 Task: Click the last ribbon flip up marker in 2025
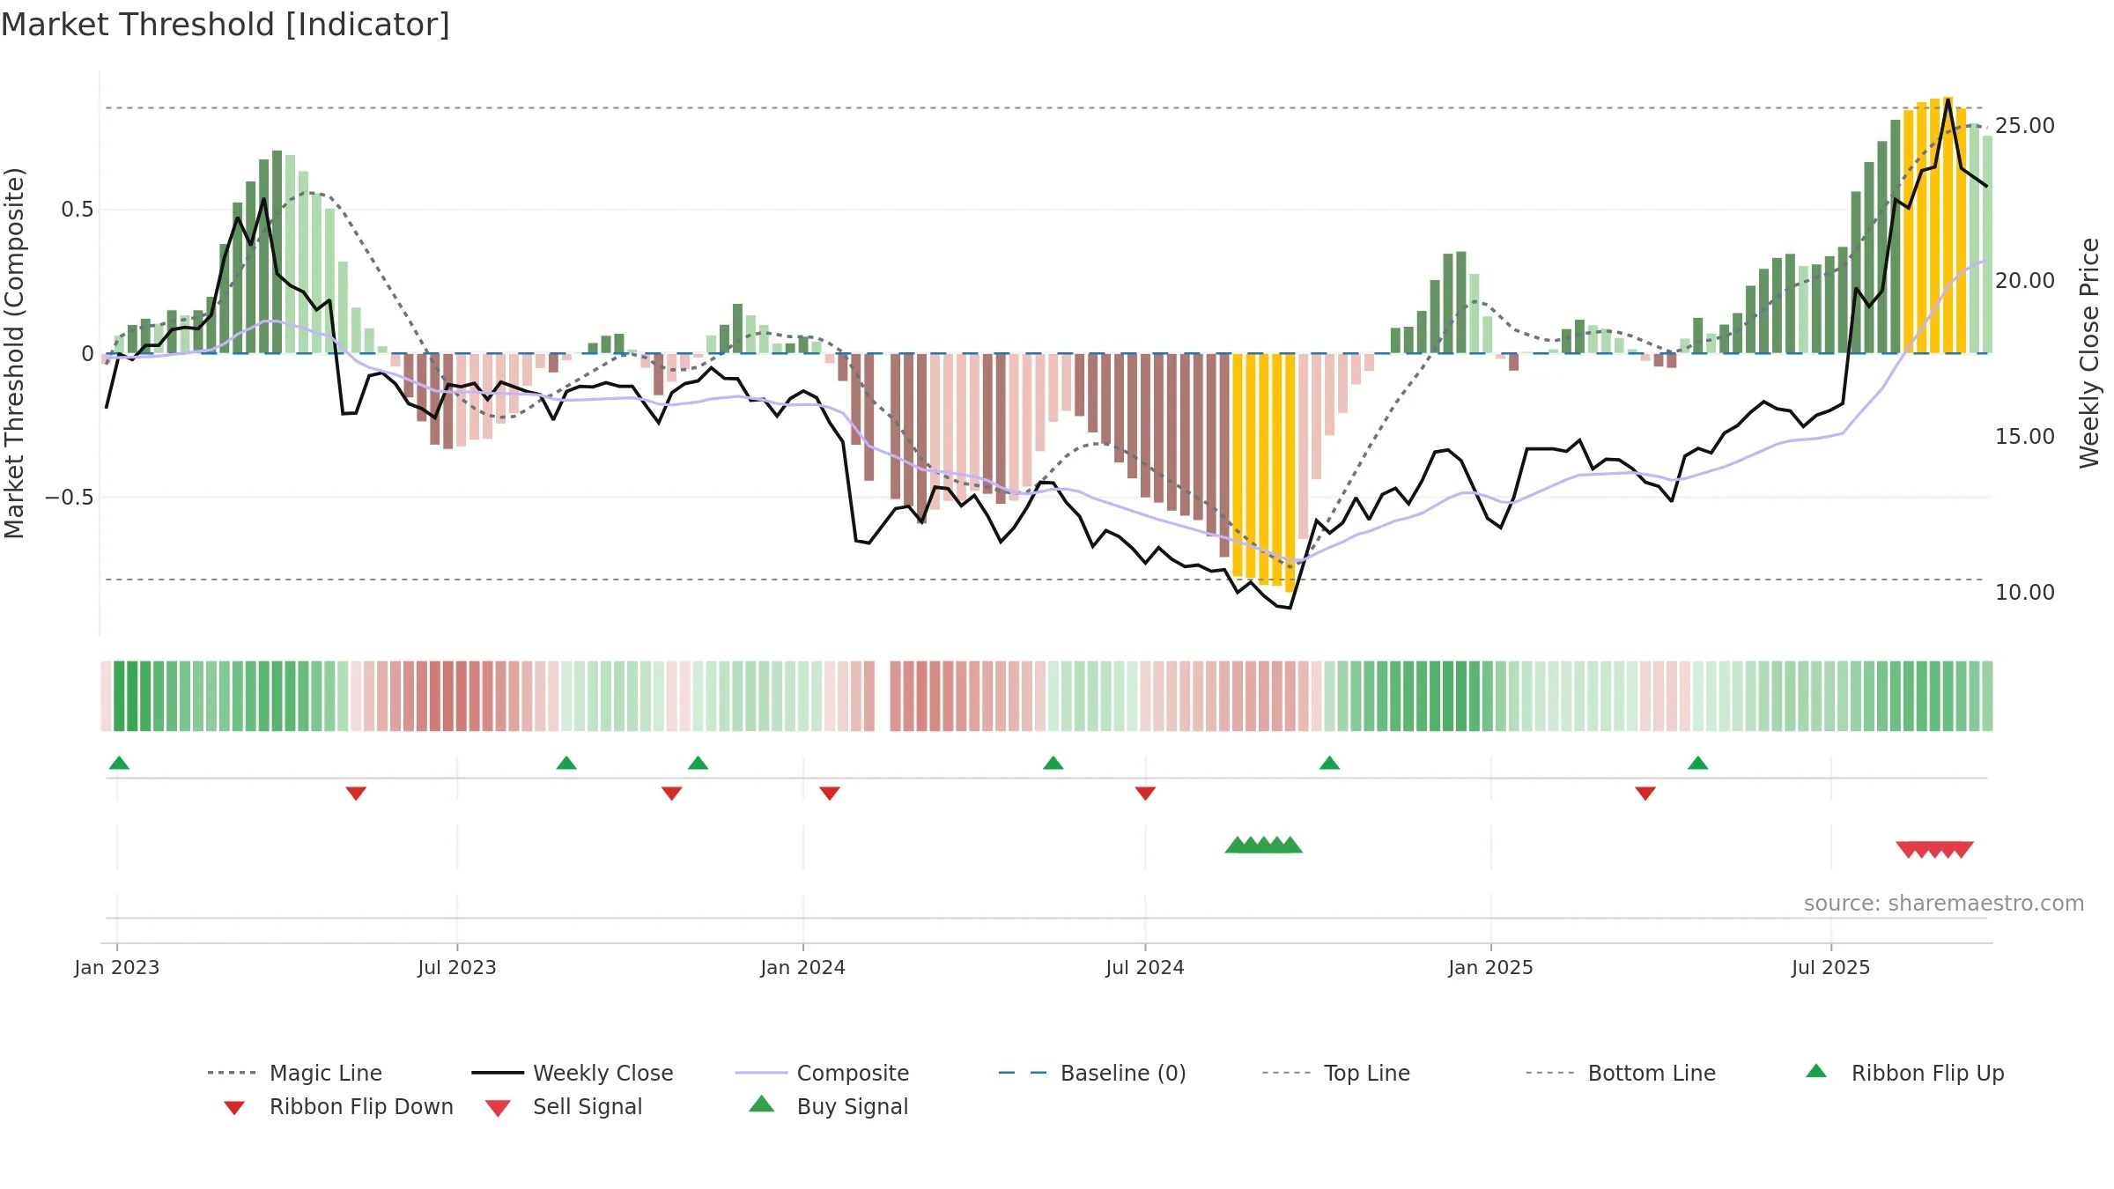click(x=1698, y=763)
